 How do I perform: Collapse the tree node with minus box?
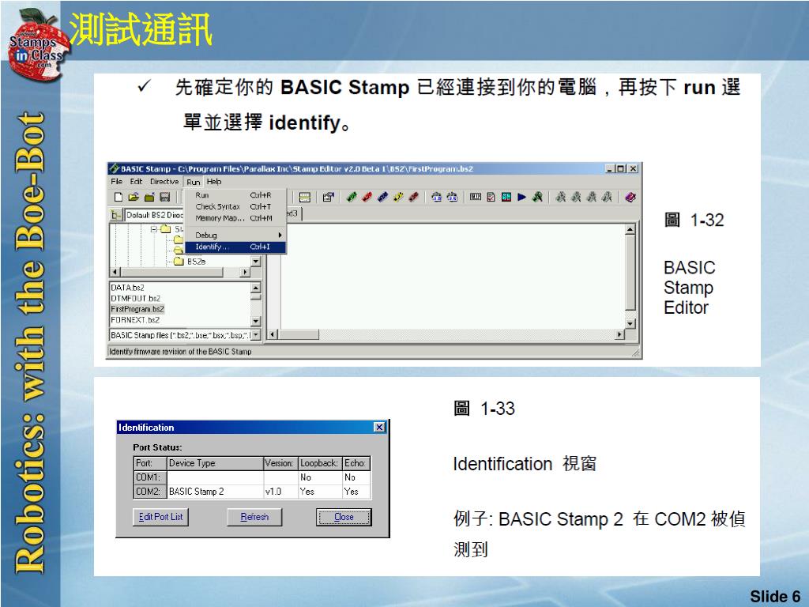tap(154, 228)
